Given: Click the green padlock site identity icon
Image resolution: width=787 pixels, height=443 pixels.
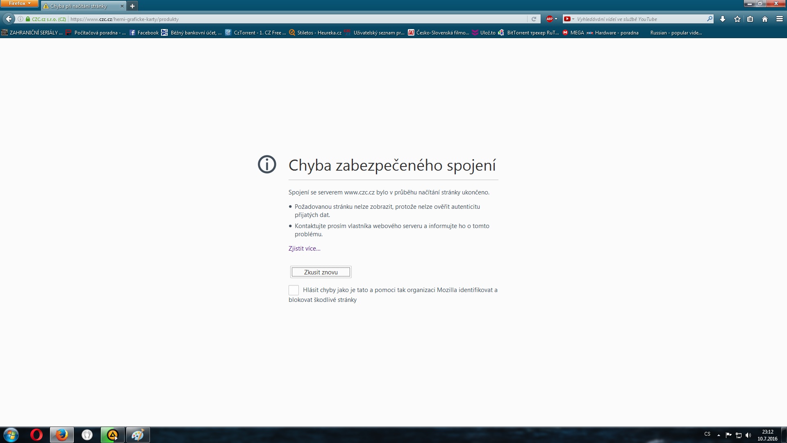Looking at the screenshot, I should pos(28,19).
